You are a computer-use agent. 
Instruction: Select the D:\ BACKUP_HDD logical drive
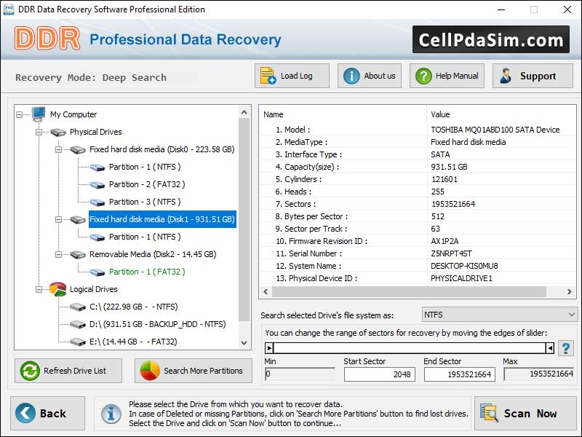click(x=158, y=324)
